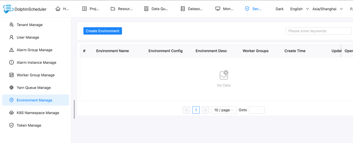This screenshot has height=143, width=353.
Task: Click the Create Environment button
Action: (103, 31)
